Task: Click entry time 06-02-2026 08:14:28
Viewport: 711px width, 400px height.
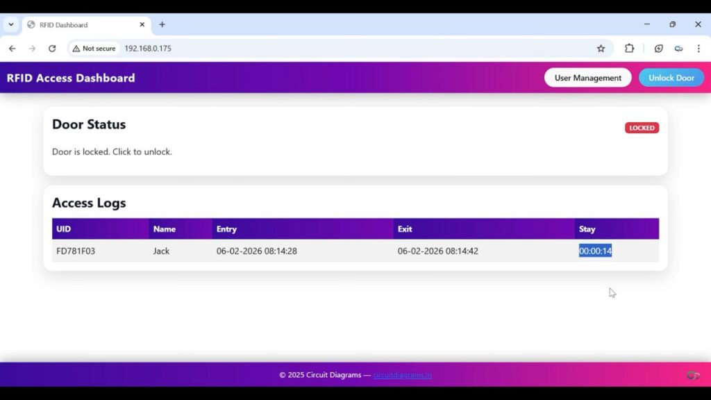Action: [257, 251]
